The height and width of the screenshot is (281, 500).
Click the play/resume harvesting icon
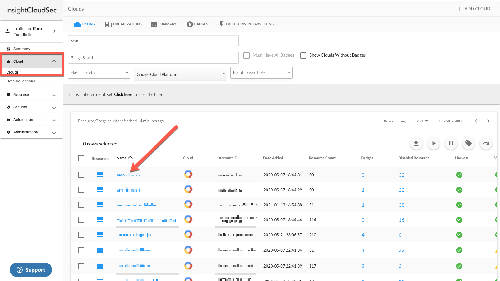coord(434,143)
